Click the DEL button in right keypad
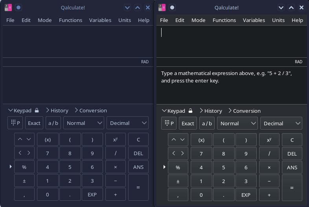 [292, 154]
